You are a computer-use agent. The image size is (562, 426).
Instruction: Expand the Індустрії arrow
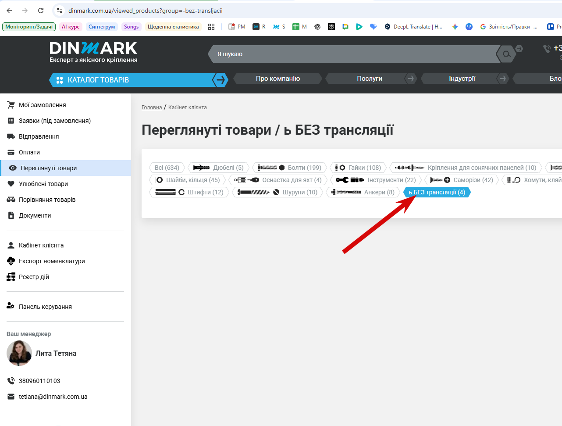(503, 79)
